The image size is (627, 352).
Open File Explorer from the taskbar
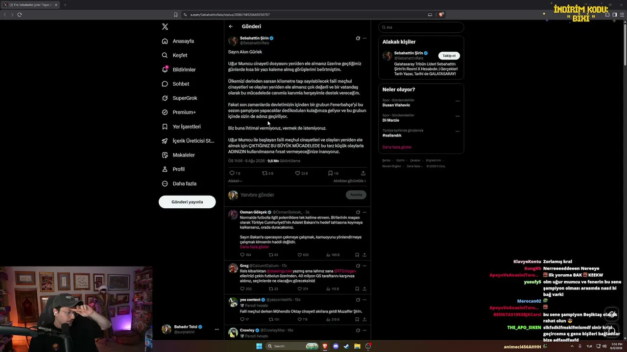(x=357, y=346)
